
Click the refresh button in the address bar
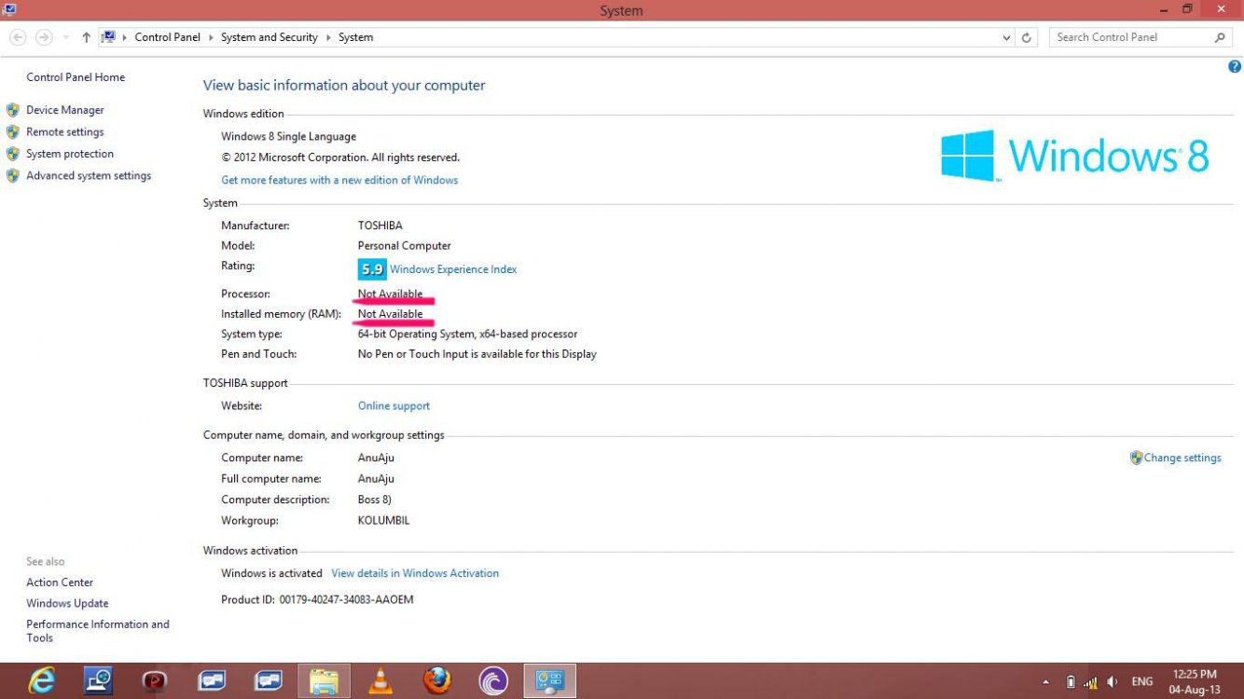[x=1027, y=37]
